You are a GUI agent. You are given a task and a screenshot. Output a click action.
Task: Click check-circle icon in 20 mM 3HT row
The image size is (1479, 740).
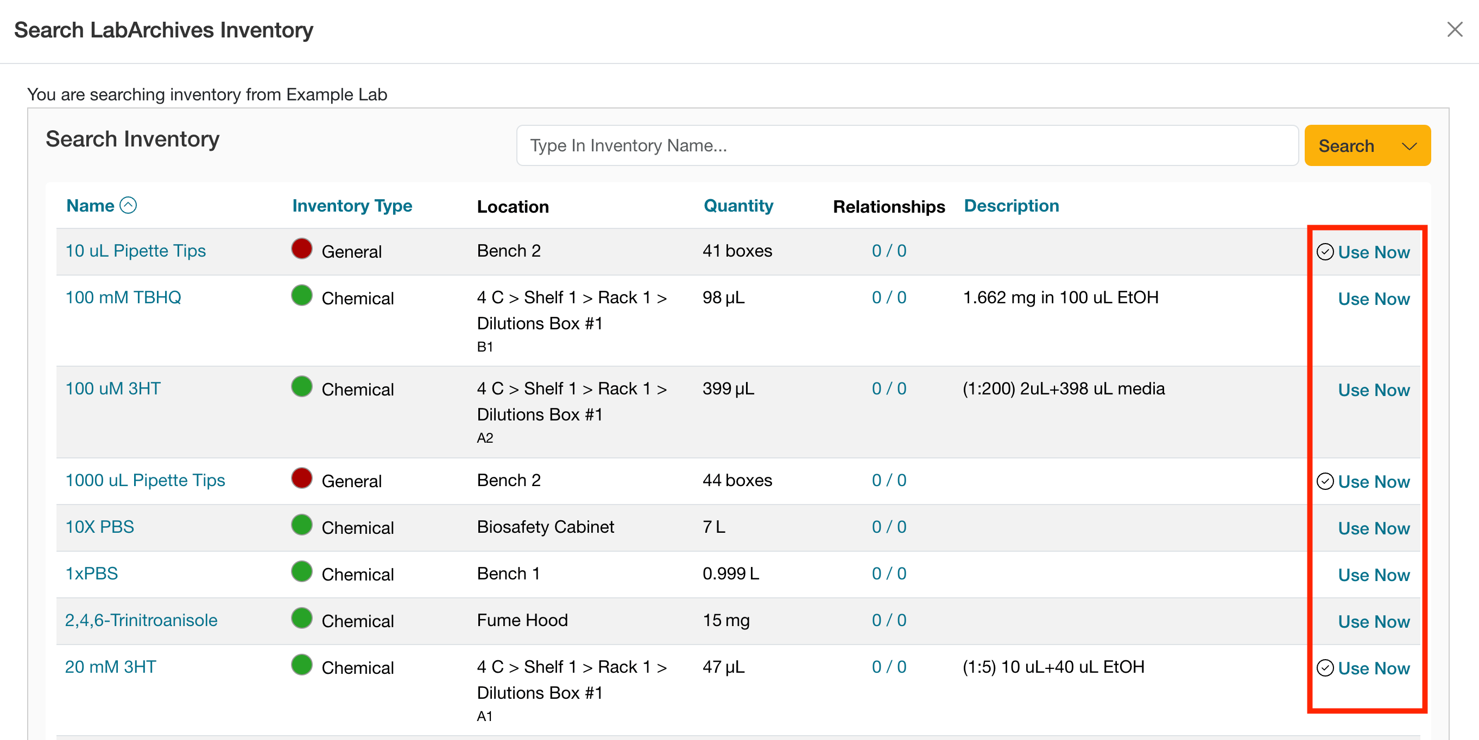click(1325, 668)
